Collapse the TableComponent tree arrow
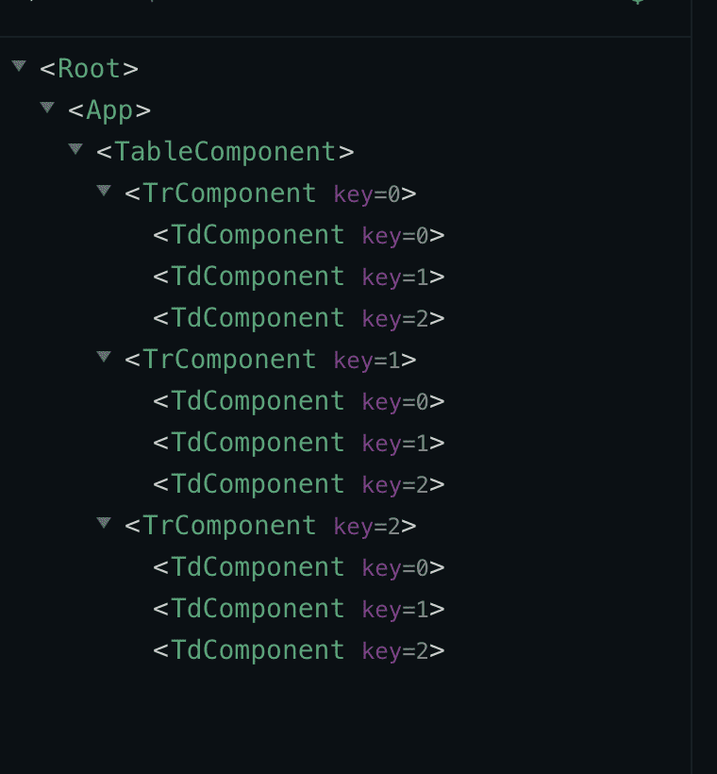Screen dimensions: 717x774 pyautogui.click(x=75, y=149)
